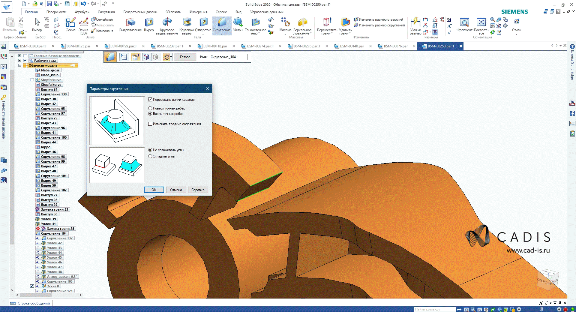
Task: Click the Имя field showing Скругление_104
Action: (x=229, y=57)
